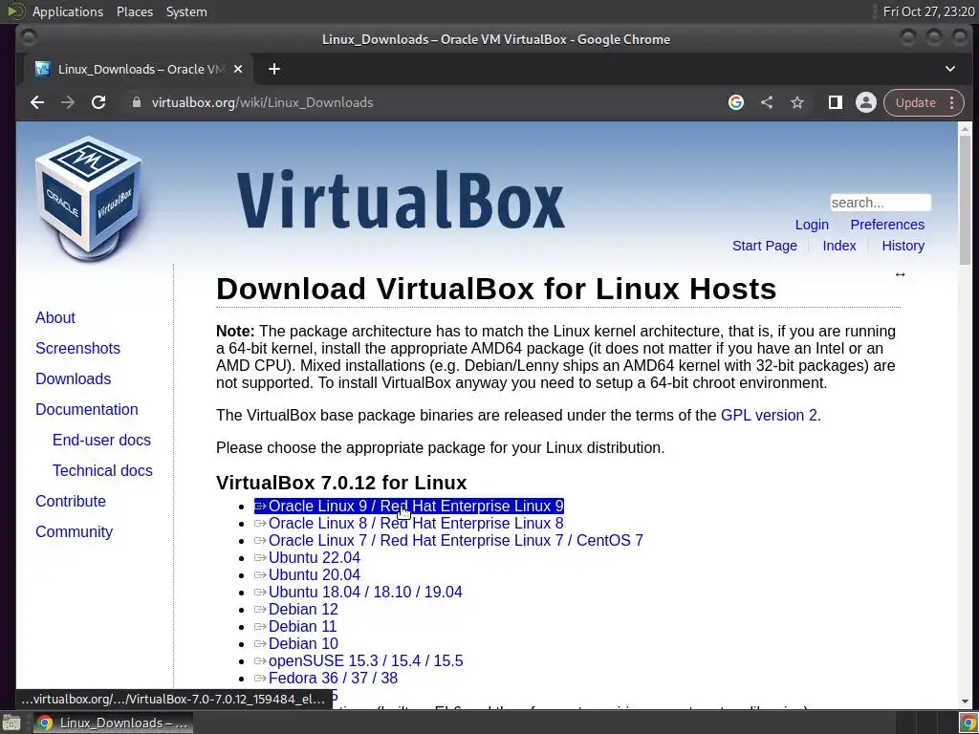Download the Debian 11 package
This screenshot has height=734, width=979.
295,626
